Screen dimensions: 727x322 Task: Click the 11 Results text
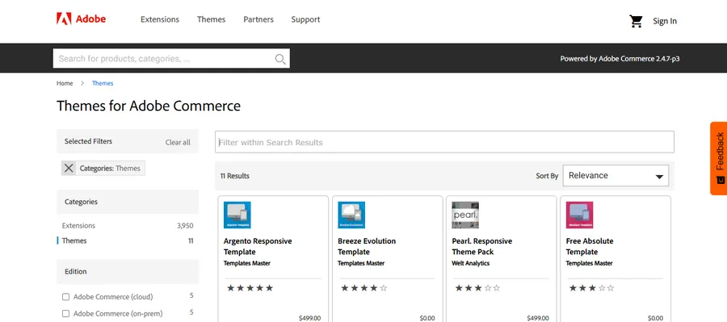tap(234, 176)
